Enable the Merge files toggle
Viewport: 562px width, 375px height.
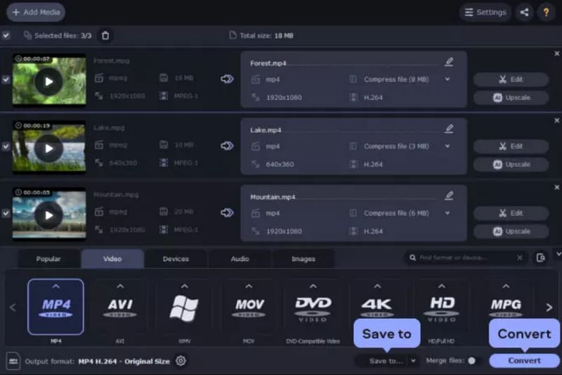(x=473, y=361)
